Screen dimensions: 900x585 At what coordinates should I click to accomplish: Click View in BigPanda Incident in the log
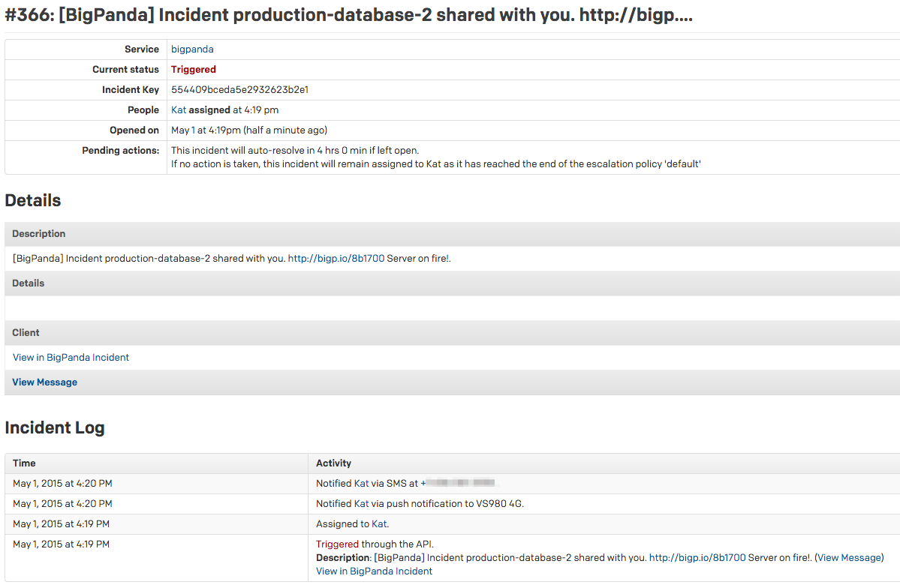click(x=374, y=571)
